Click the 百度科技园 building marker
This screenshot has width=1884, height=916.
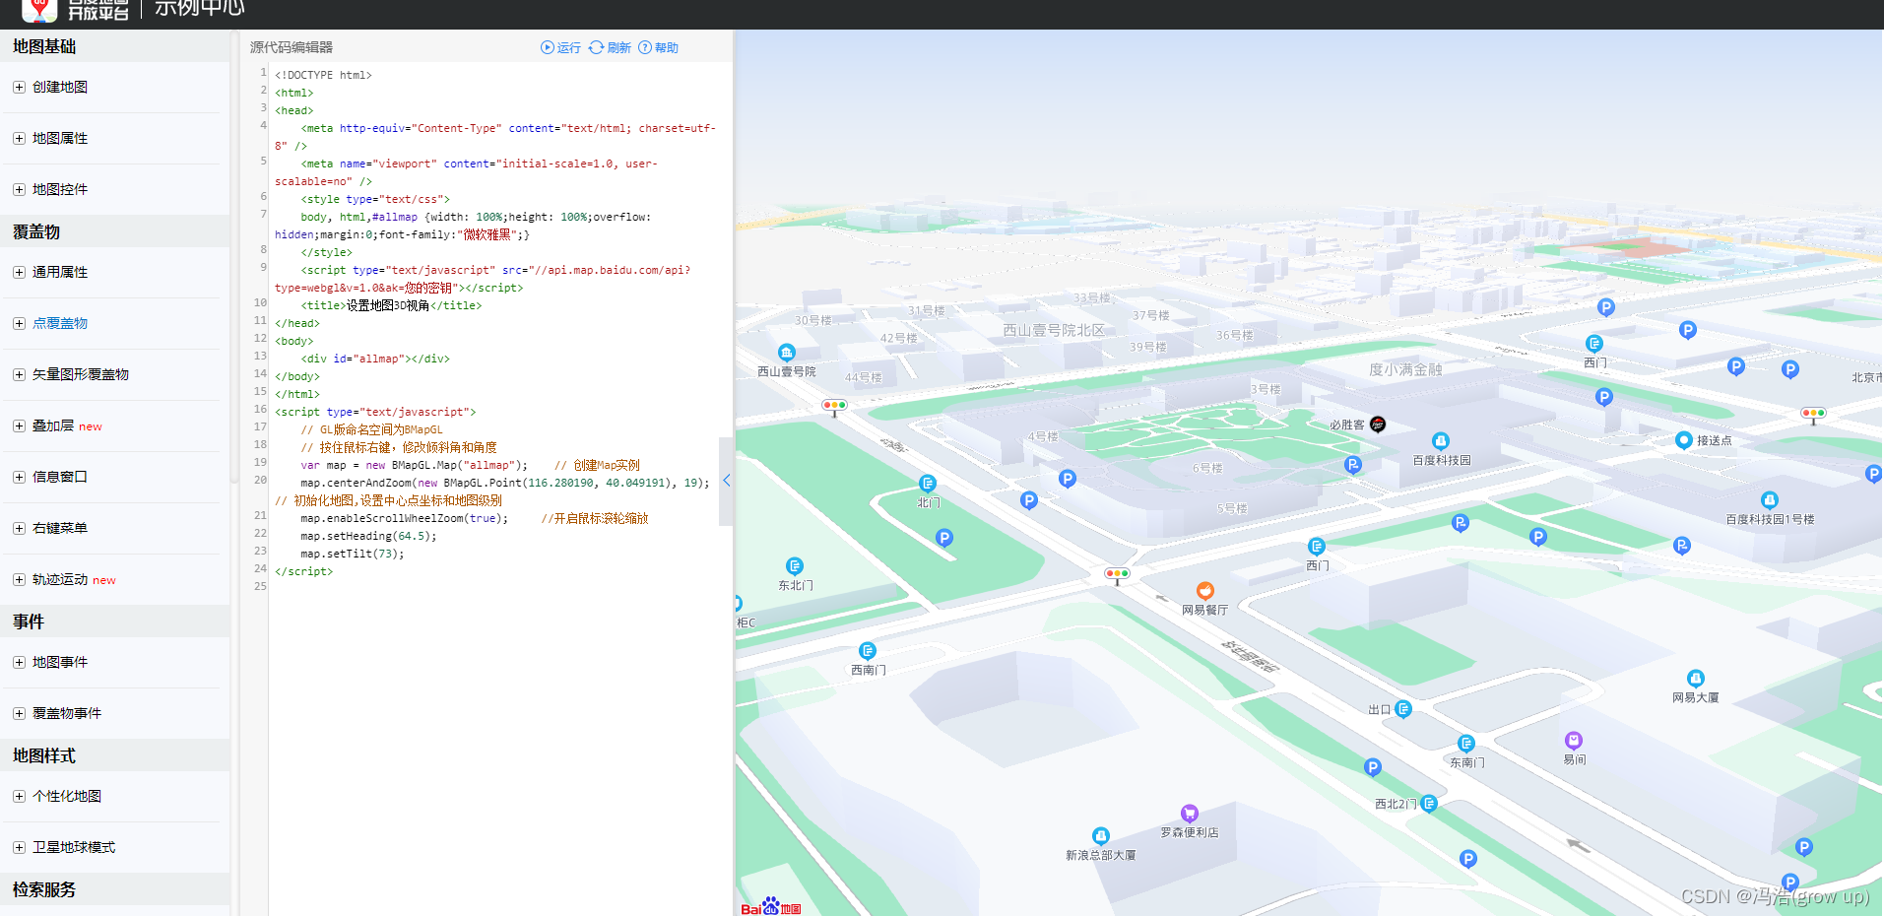(x=1441, y=441)
